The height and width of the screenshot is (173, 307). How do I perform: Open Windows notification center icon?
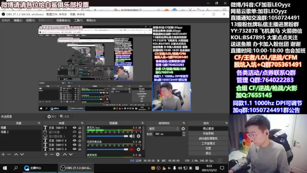tap(222, 168)
